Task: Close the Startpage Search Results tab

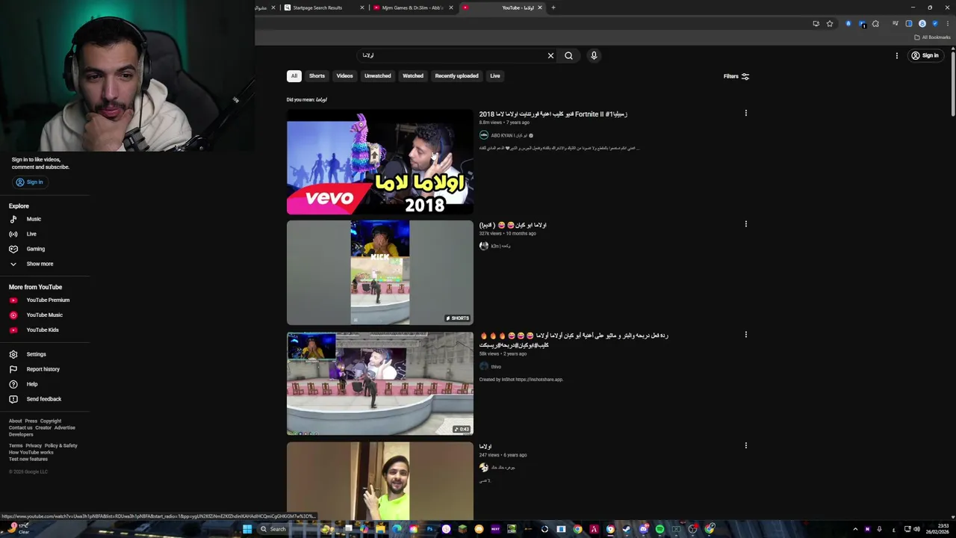Action: (362, 7)
